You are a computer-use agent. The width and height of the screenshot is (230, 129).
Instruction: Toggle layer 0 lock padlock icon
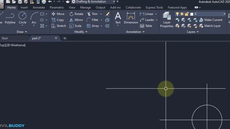(x=187, y=14)
